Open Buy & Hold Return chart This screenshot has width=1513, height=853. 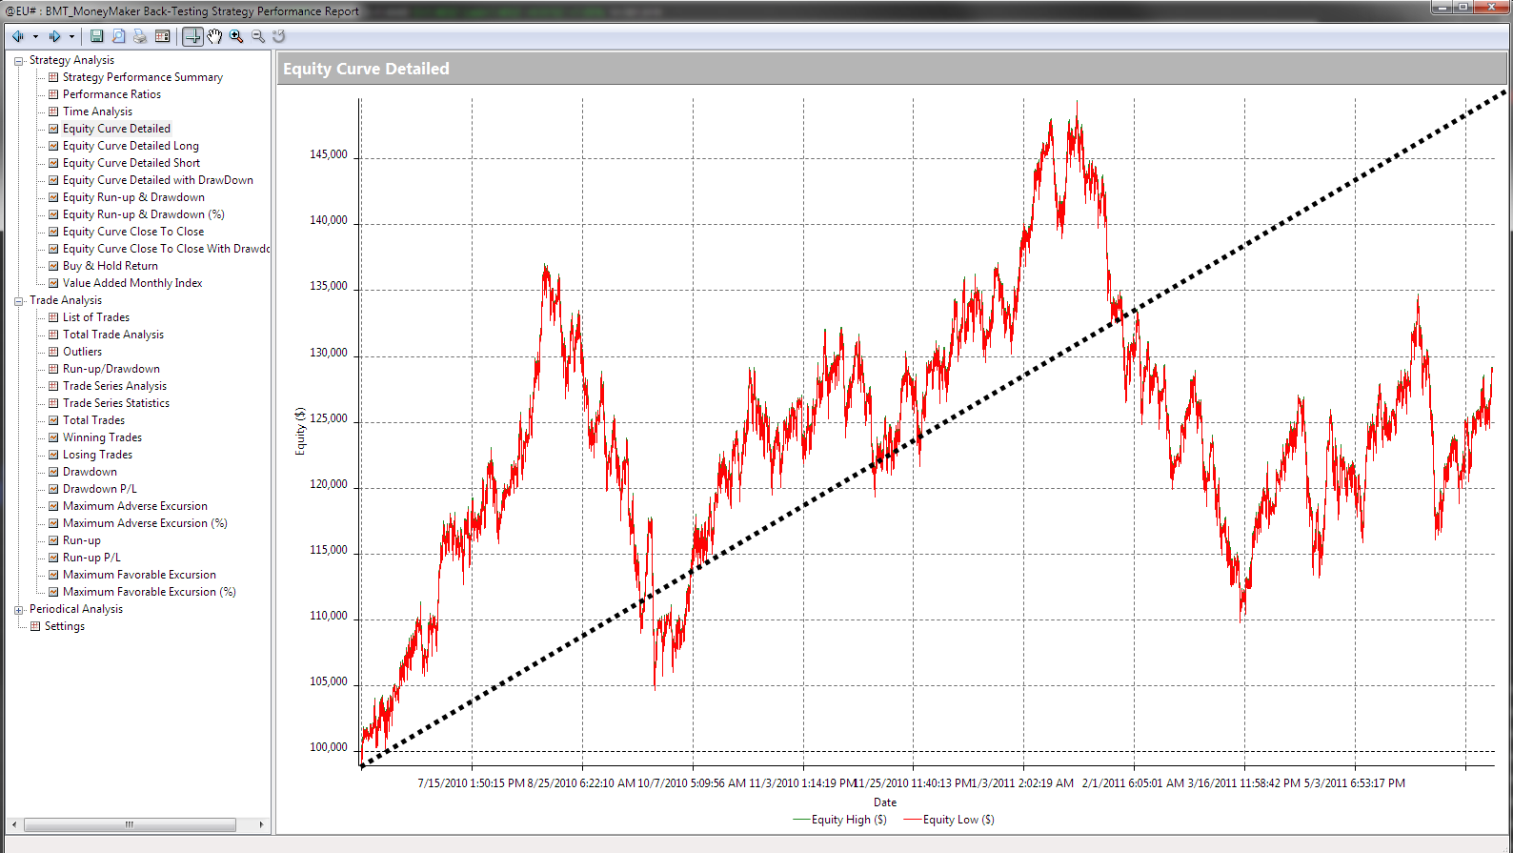[111, 266]
